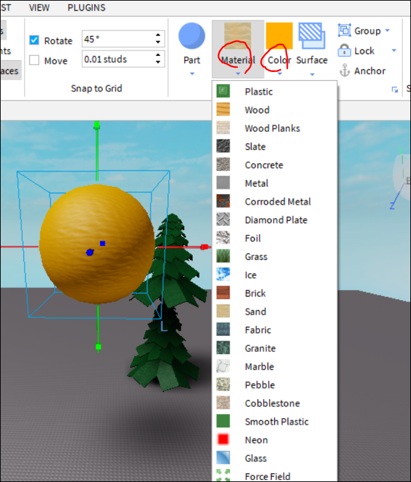The image size is (411, 482).
Task: Select the Sand texture icon
Action: click(x=223, y=311)
